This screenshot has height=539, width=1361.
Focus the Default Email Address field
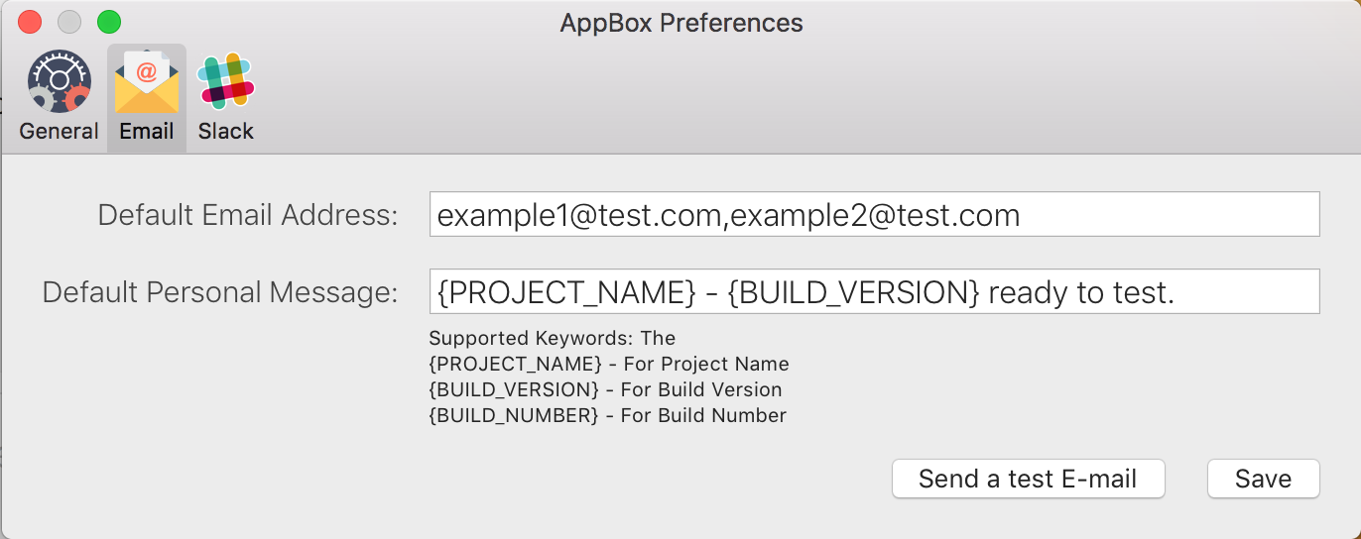(x=873, y=215)
